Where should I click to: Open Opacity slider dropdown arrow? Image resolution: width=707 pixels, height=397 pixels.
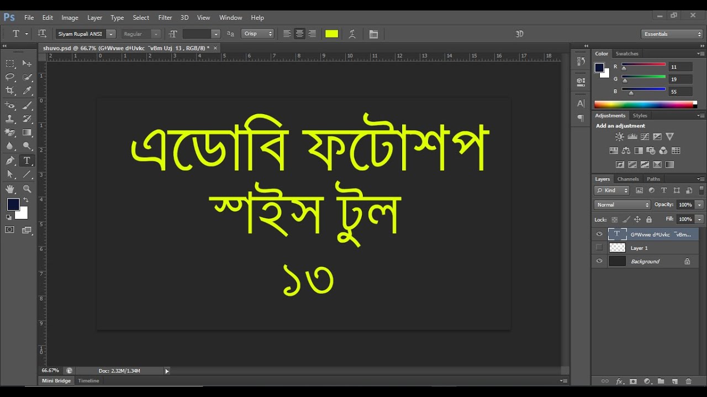700,205
